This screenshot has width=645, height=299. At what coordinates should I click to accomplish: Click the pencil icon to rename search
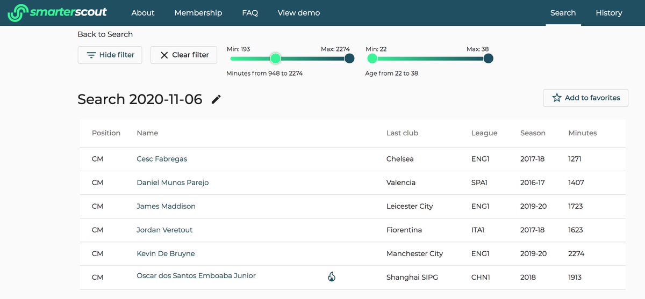[x=216, y=99]
